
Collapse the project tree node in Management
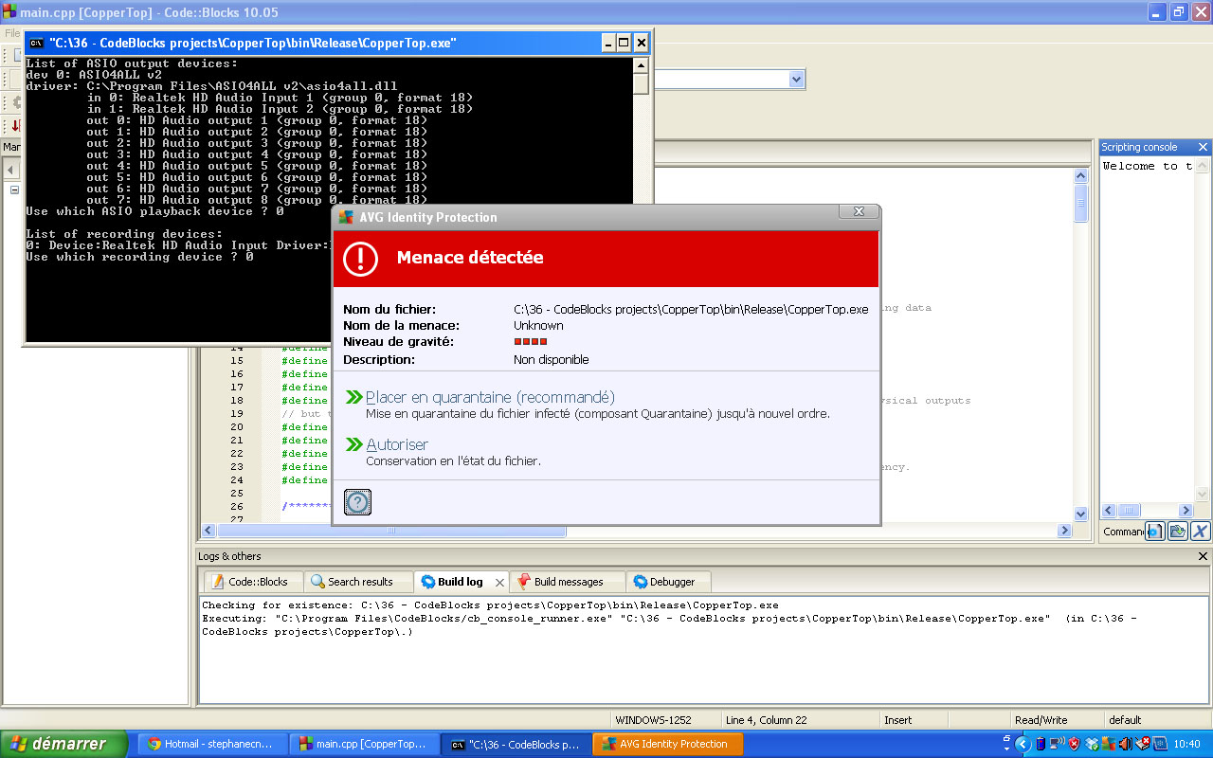click(x=14, y=189)
